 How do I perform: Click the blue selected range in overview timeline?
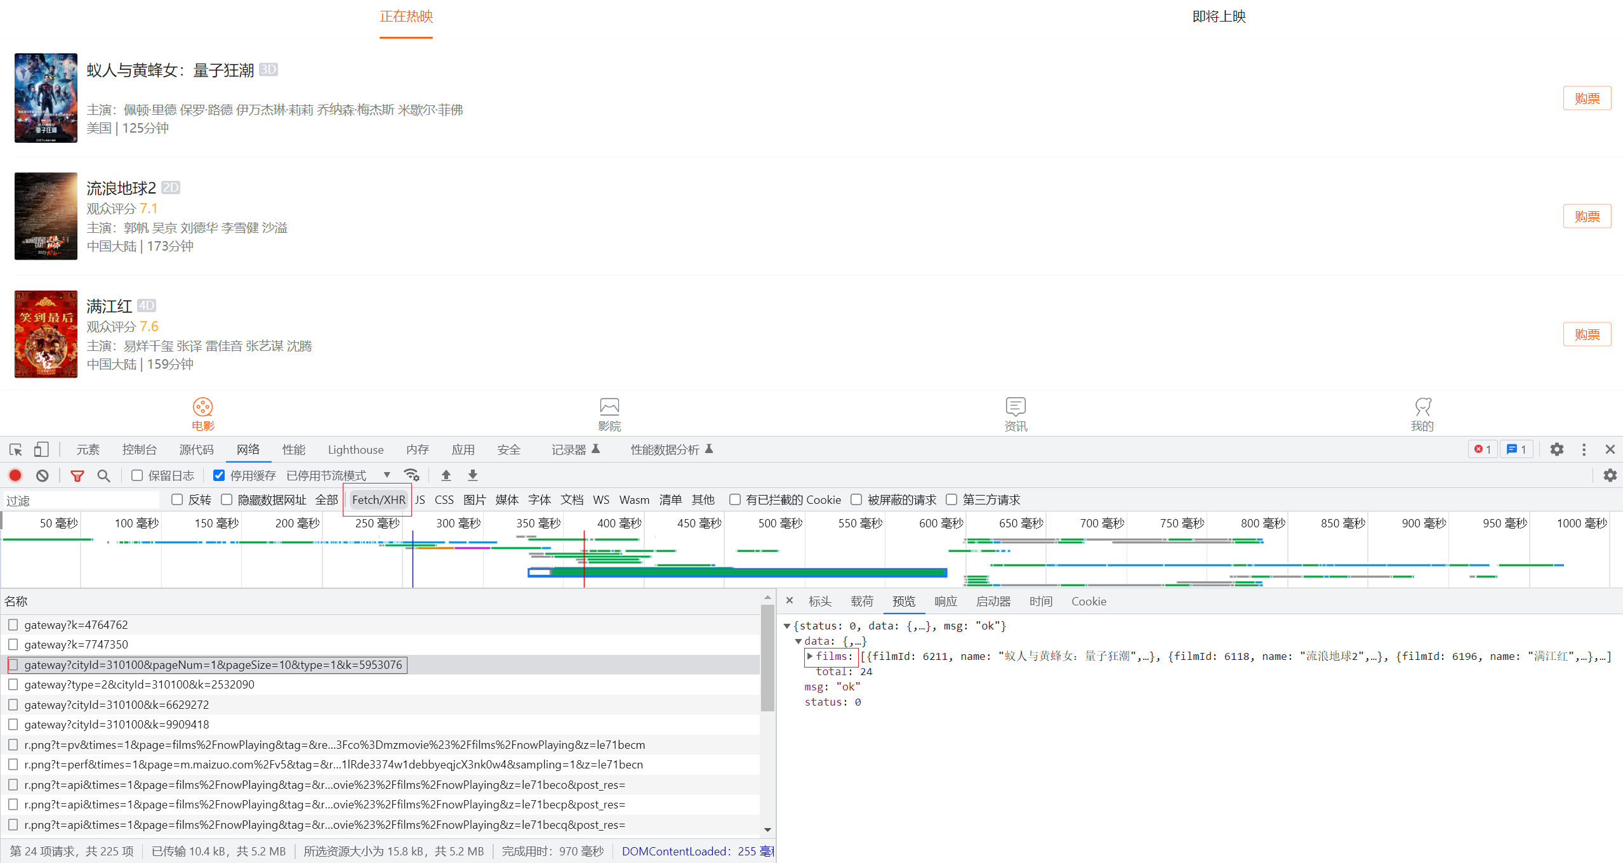click(738, 572)
